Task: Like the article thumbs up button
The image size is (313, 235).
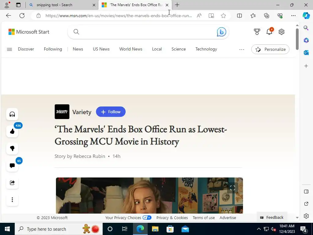Action: tap(12, 131)
